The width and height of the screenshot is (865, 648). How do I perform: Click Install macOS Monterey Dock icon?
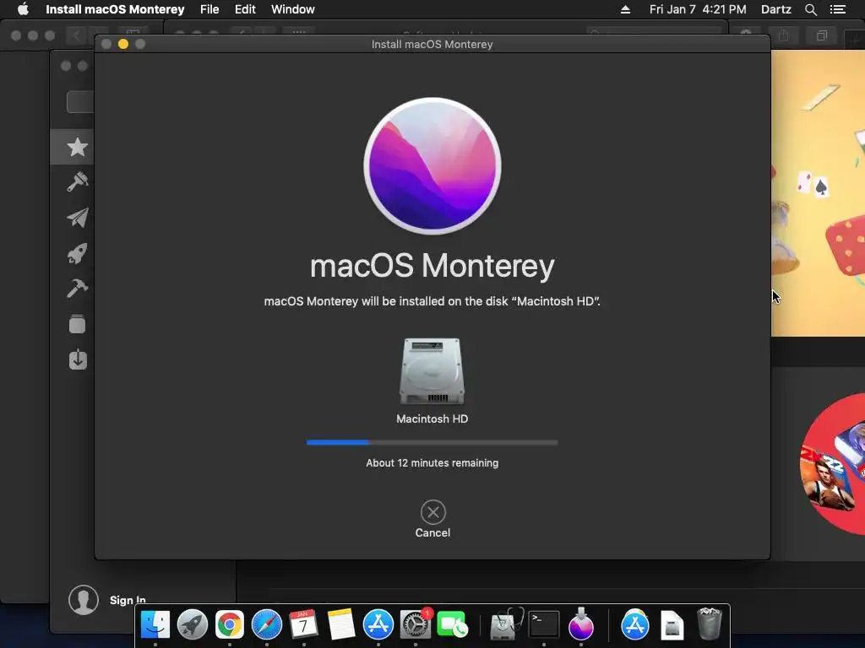tap(581, 625)
